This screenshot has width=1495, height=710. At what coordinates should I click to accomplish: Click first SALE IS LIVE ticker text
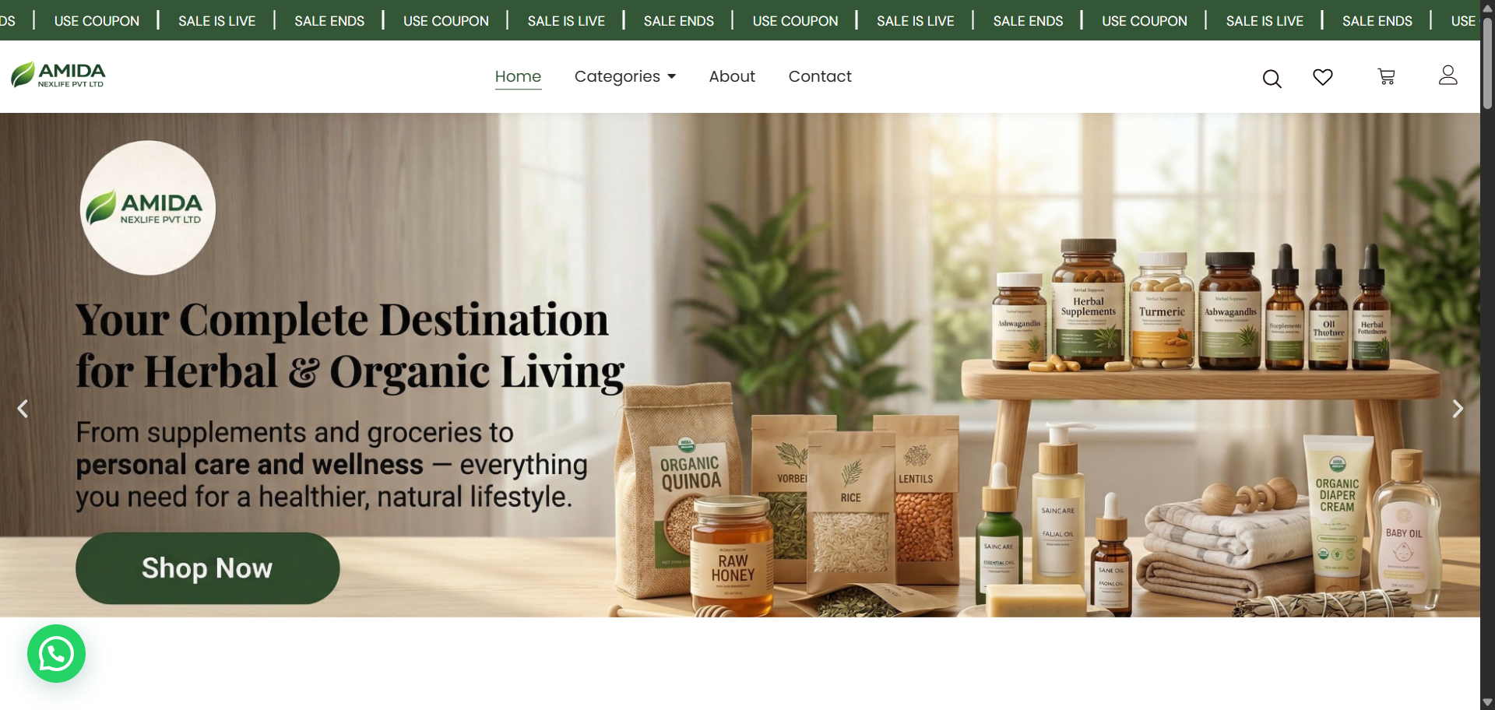click(216, 21)
